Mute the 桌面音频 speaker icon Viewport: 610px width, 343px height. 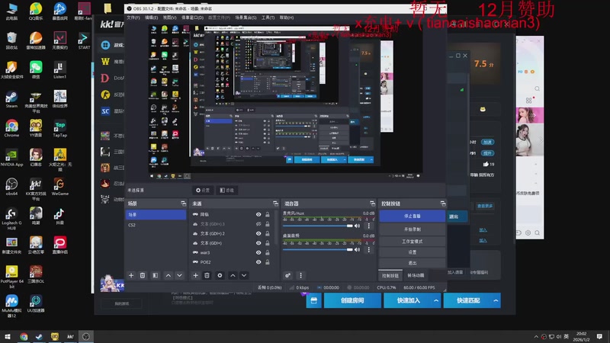[357, 250]
